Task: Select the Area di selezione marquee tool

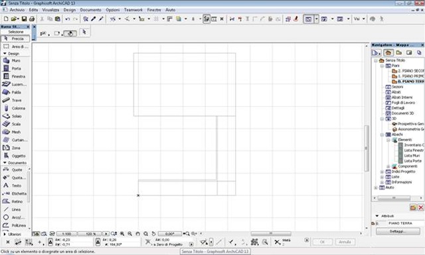Action: coord(15,46)
